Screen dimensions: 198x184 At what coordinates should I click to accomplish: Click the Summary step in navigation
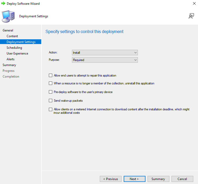(x=9, y=65)
